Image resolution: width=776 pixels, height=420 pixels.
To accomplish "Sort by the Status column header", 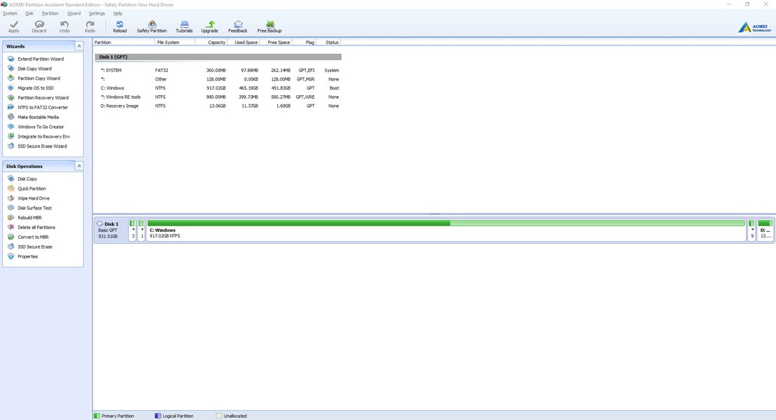I will pos(328,43).
